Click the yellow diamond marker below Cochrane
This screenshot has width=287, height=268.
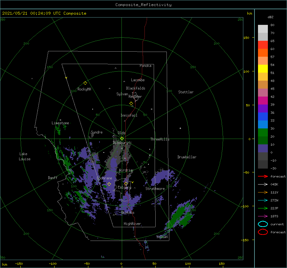coord(109,184)
